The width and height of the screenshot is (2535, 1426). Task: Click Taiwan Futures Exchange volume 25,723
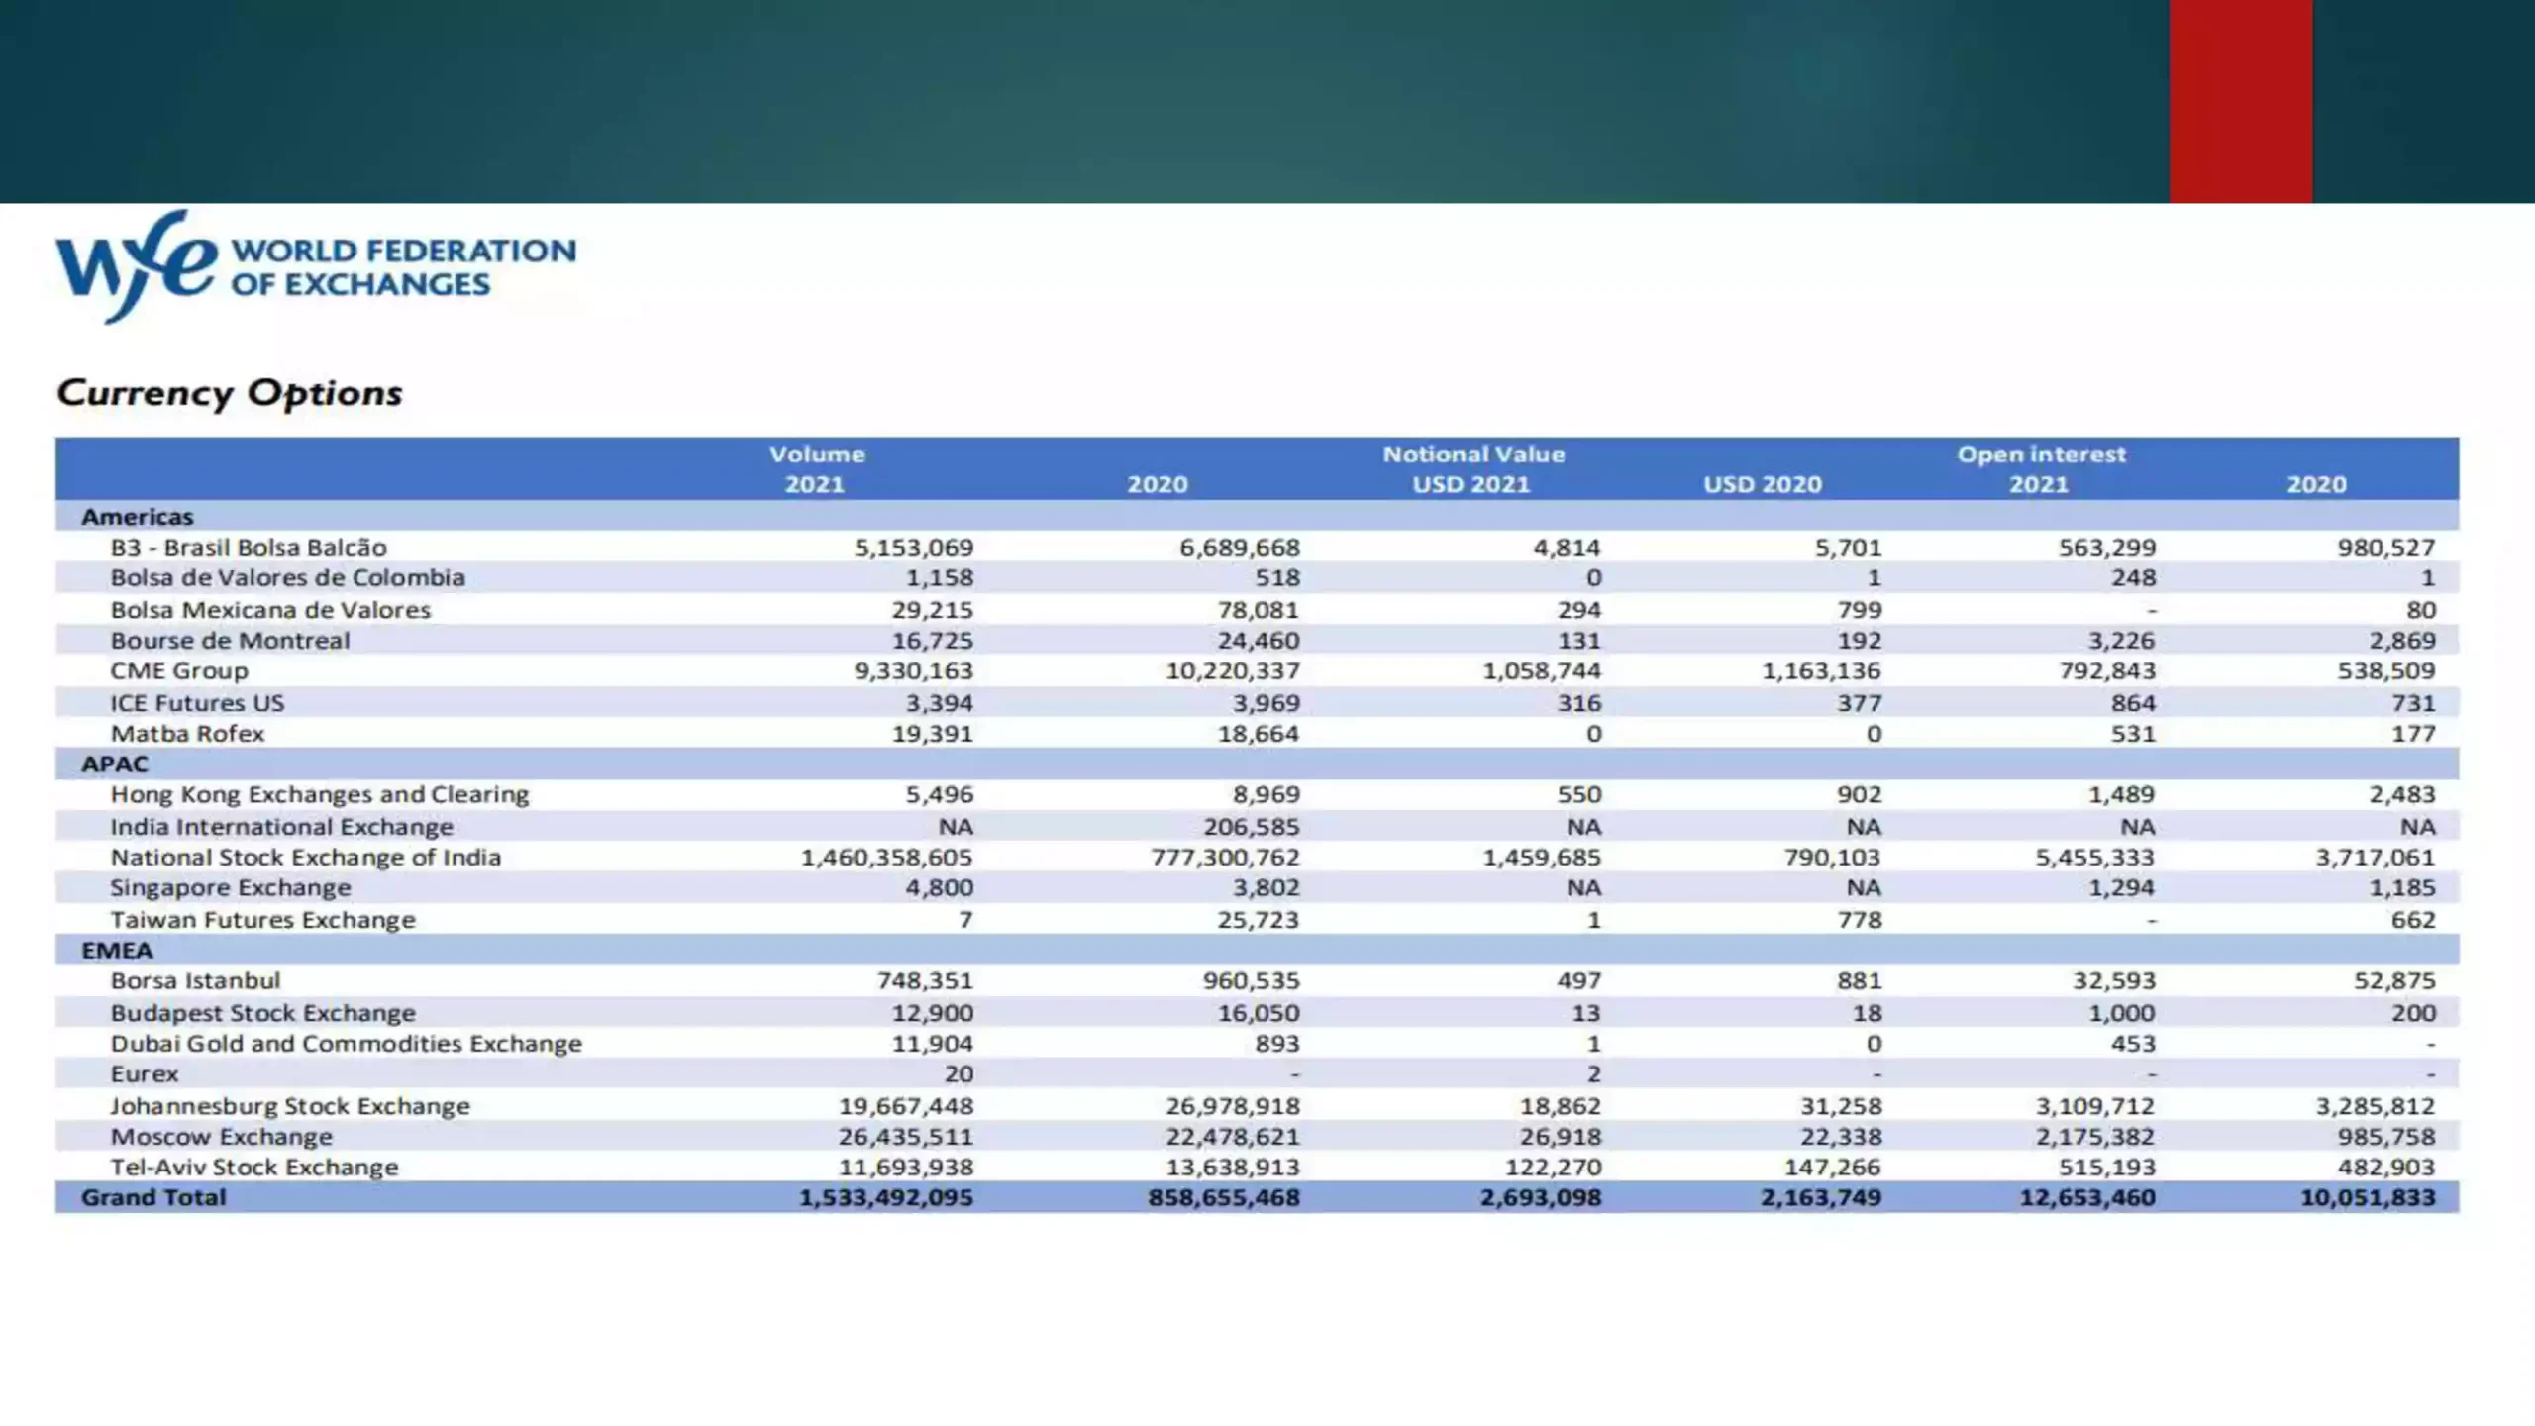coord(1258,920)
